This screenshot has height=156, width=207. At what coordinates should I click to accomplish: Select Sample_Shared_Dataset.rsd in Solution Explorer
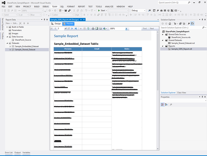click(183, 43)
